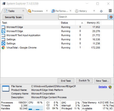Screen dimensions: 114x111
Task: Click the Security Scan button
Action: click(x=13, y=17)
